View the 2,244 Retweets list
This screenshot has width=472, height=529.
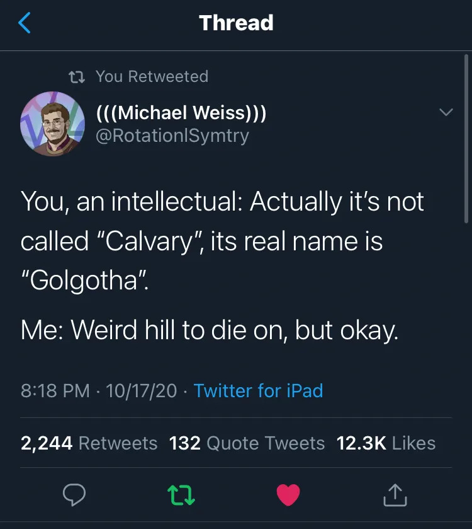click(x=89, y=443)
